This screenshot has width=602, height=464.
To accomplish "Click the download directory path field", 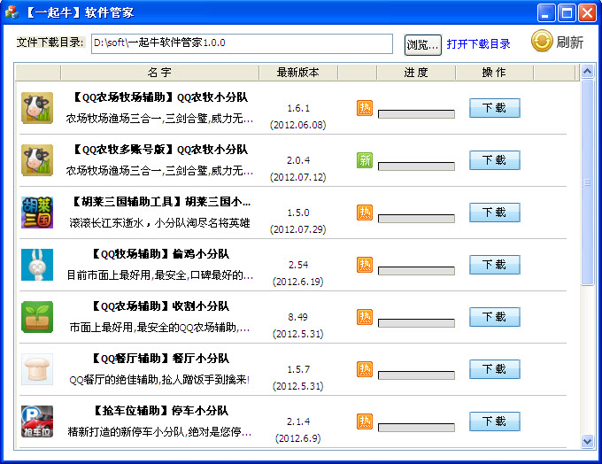I will (x=242, y=43).
